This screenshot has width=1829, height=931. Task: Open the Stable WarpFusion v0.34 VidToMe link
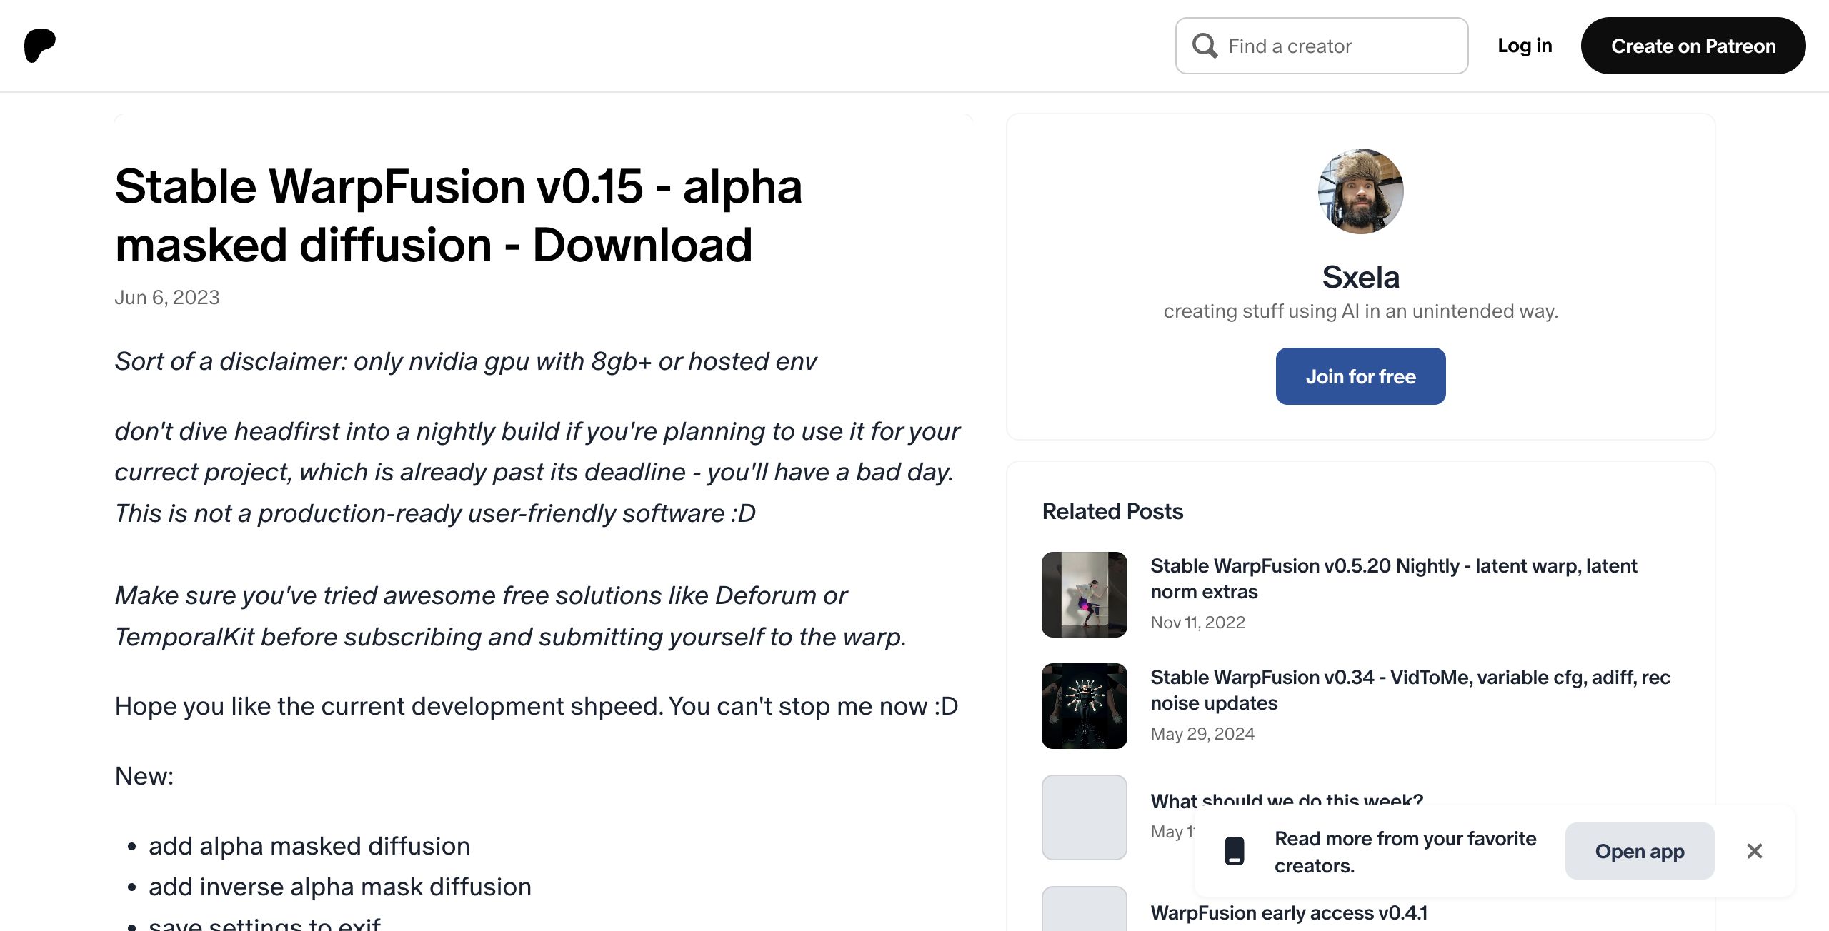click(1410, 690)
